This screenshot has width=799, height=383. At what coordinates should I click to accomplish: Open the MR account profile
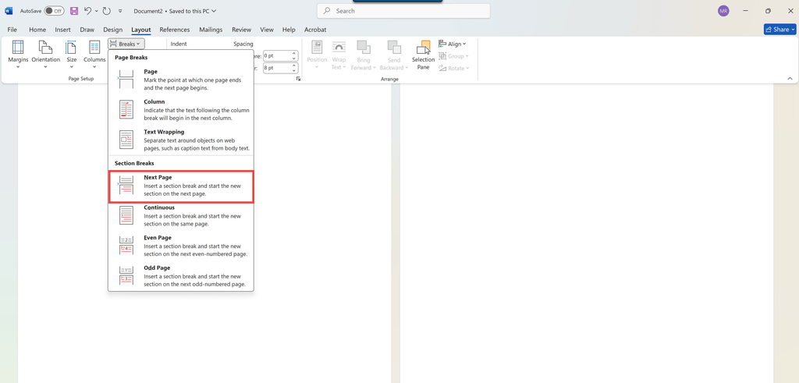point(723,11)
